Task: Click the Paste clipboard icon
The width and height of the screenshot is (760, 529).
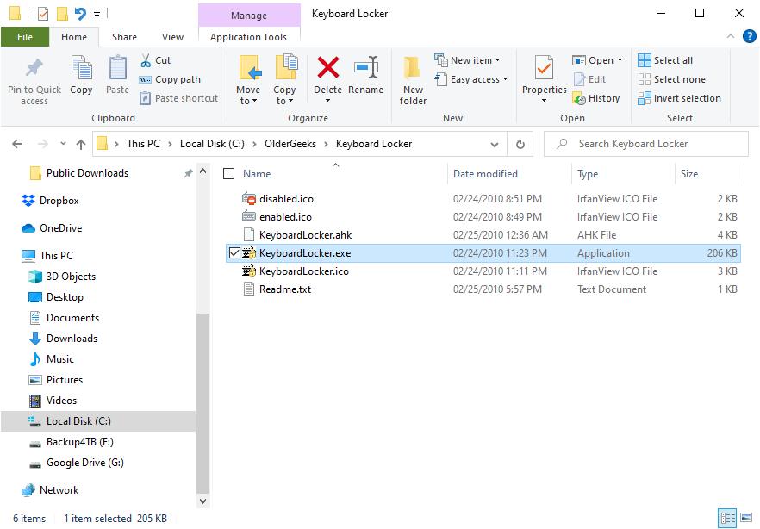Action: [117, 67]
